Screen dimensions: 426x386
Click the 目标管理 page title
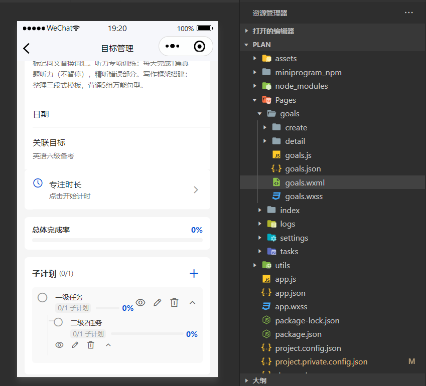point(117,48)
